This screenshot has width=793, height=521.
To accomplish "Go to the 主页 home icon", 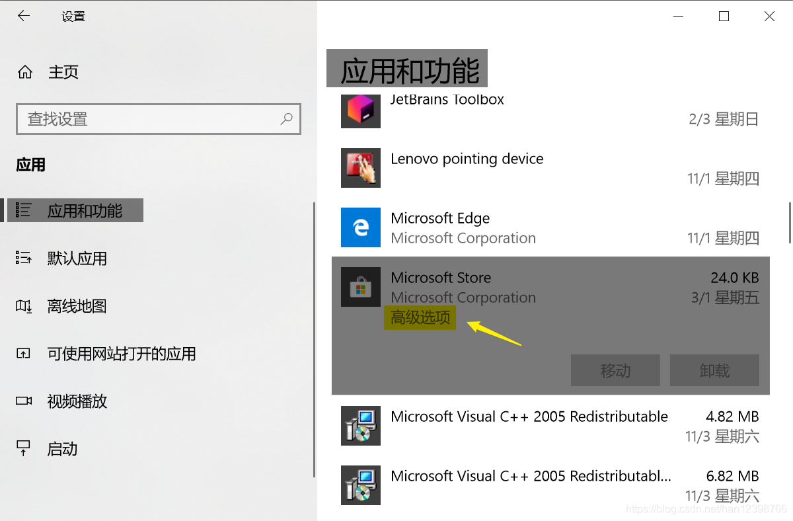I will click(24, 72).
